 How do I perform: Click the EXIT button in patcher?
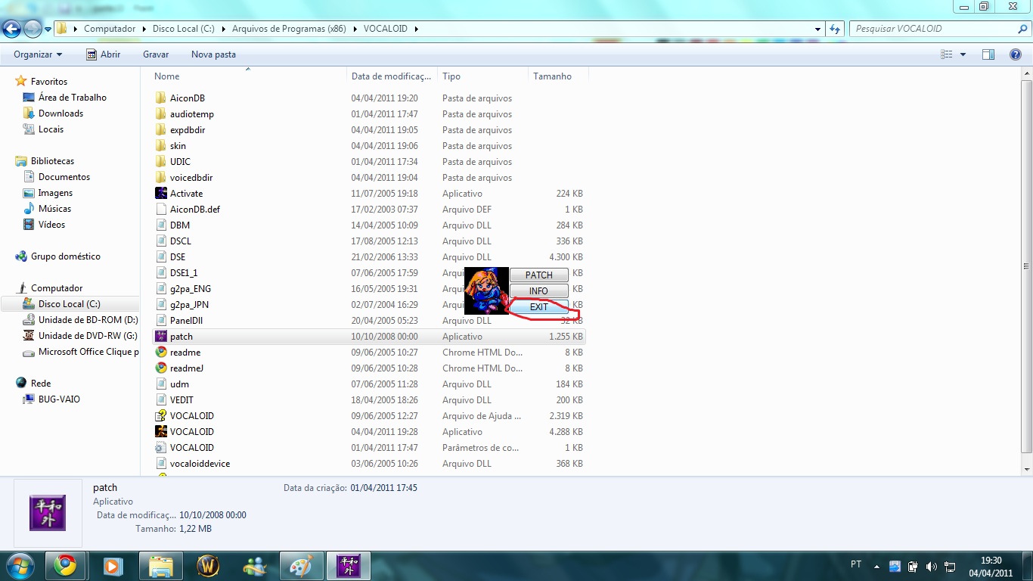tap(539, 306)
